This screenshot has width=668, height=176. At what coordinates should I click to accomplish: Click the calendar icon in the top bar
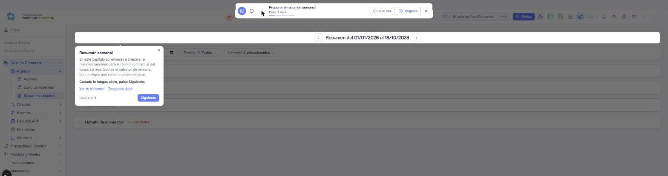pos(570,17)
